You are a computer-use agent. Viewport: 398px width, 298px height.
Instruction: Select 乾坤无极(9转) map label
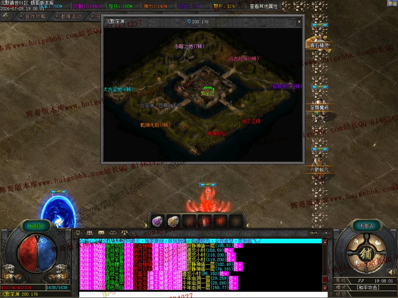pos(155,125)
